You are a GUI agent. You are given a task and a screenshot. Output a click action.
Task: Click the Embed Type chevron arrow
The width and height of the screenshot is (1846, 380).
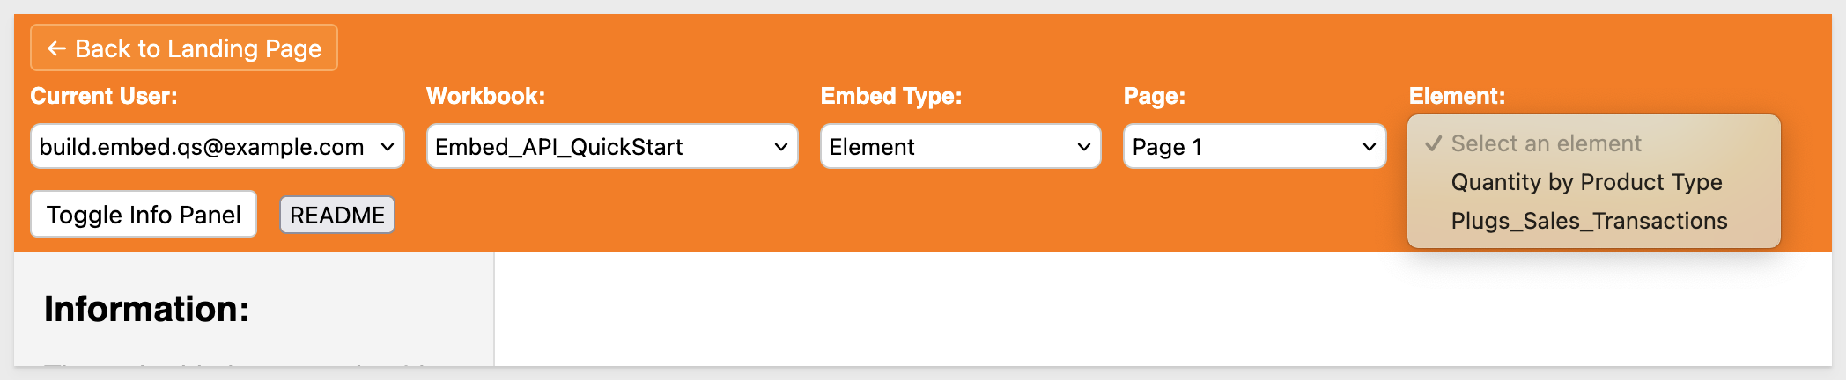[x=1083, y=147]
